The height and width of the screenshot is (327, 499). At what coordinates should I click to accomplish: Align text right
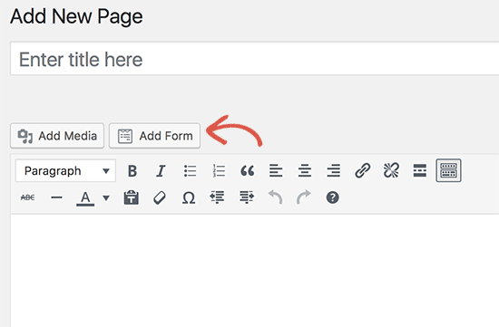[x=334, y=171]
